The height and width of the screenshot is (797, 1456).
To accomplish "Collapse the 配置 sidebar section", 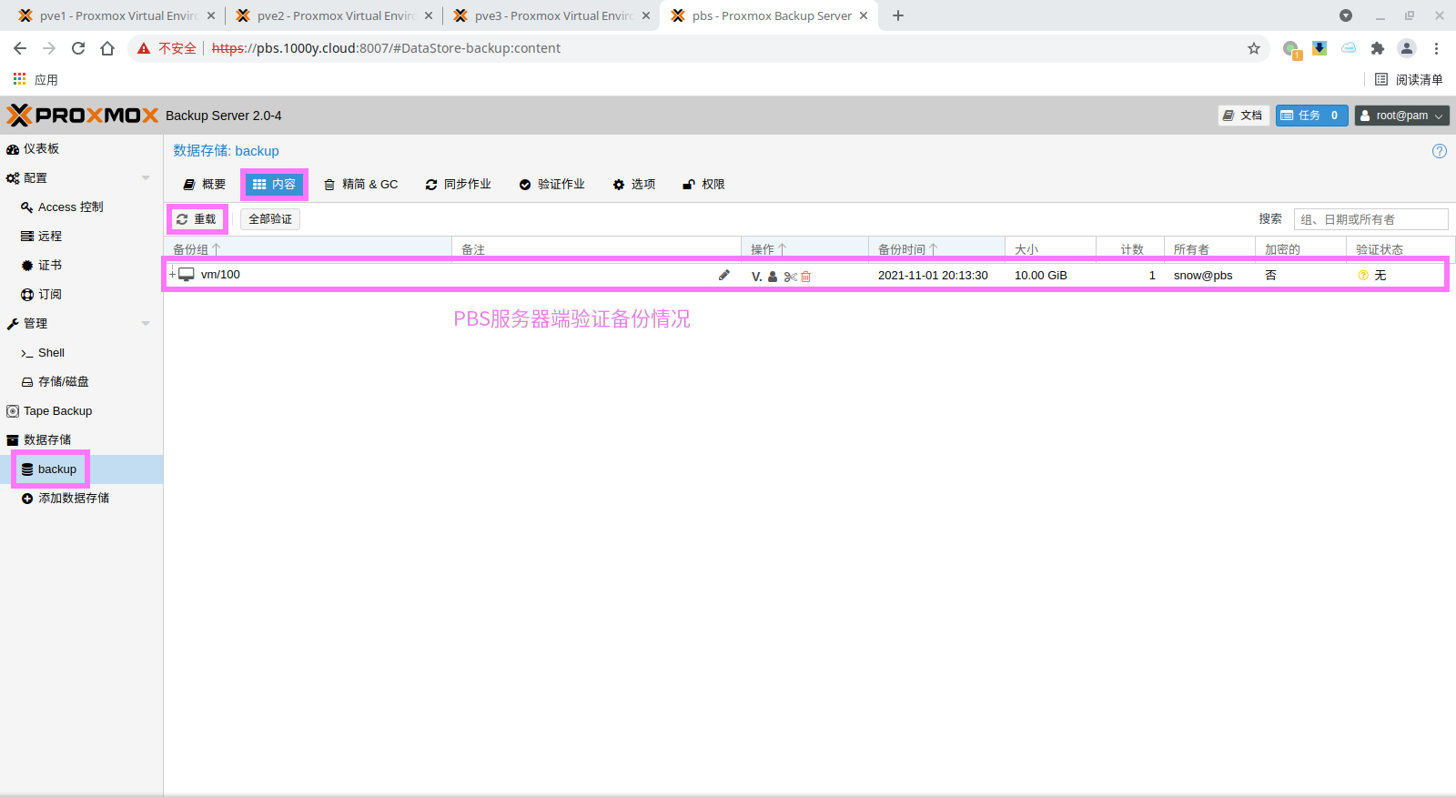I will tap(146, 178).
